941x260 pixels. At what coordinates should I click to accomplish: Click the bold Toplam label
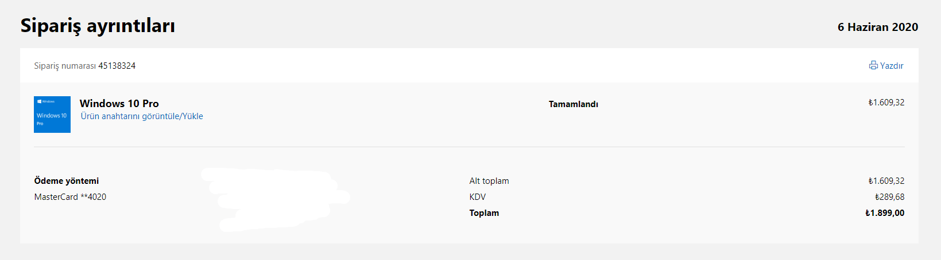(484, 213)
